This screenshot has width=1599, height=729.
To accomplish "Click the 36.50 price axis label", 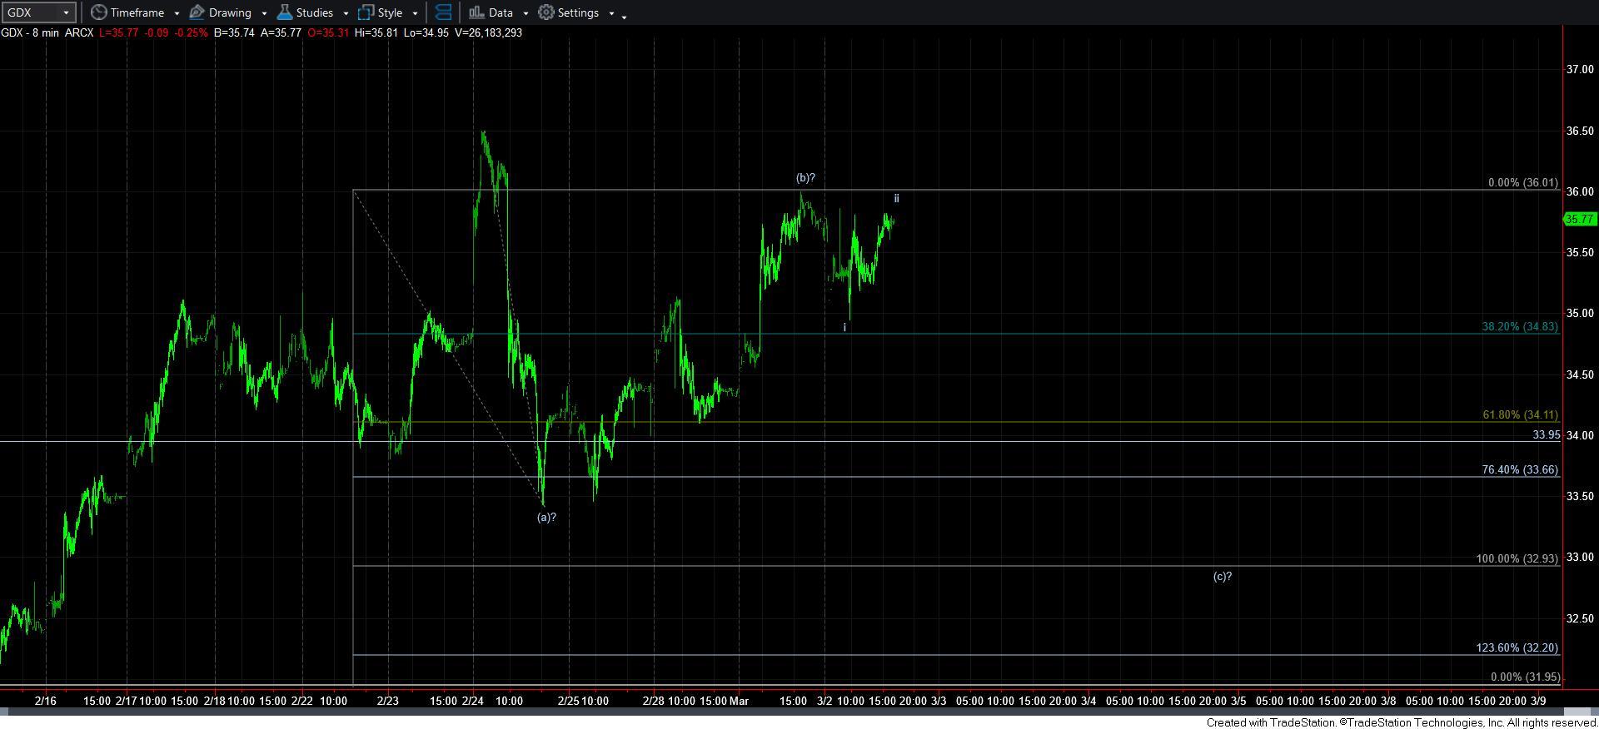I will click(x=1580, y=131).
